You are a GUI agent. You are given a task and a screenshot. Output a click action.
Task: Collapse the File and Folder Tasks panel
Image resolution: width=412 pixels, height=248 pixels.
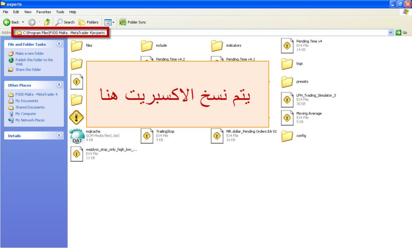point(59,44)
